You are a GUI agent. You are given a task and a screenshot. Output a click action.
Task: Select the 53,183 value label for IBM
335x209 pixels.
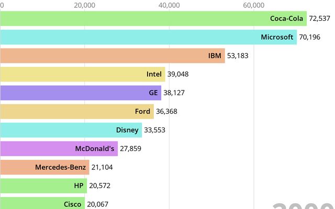click(238, 55)
